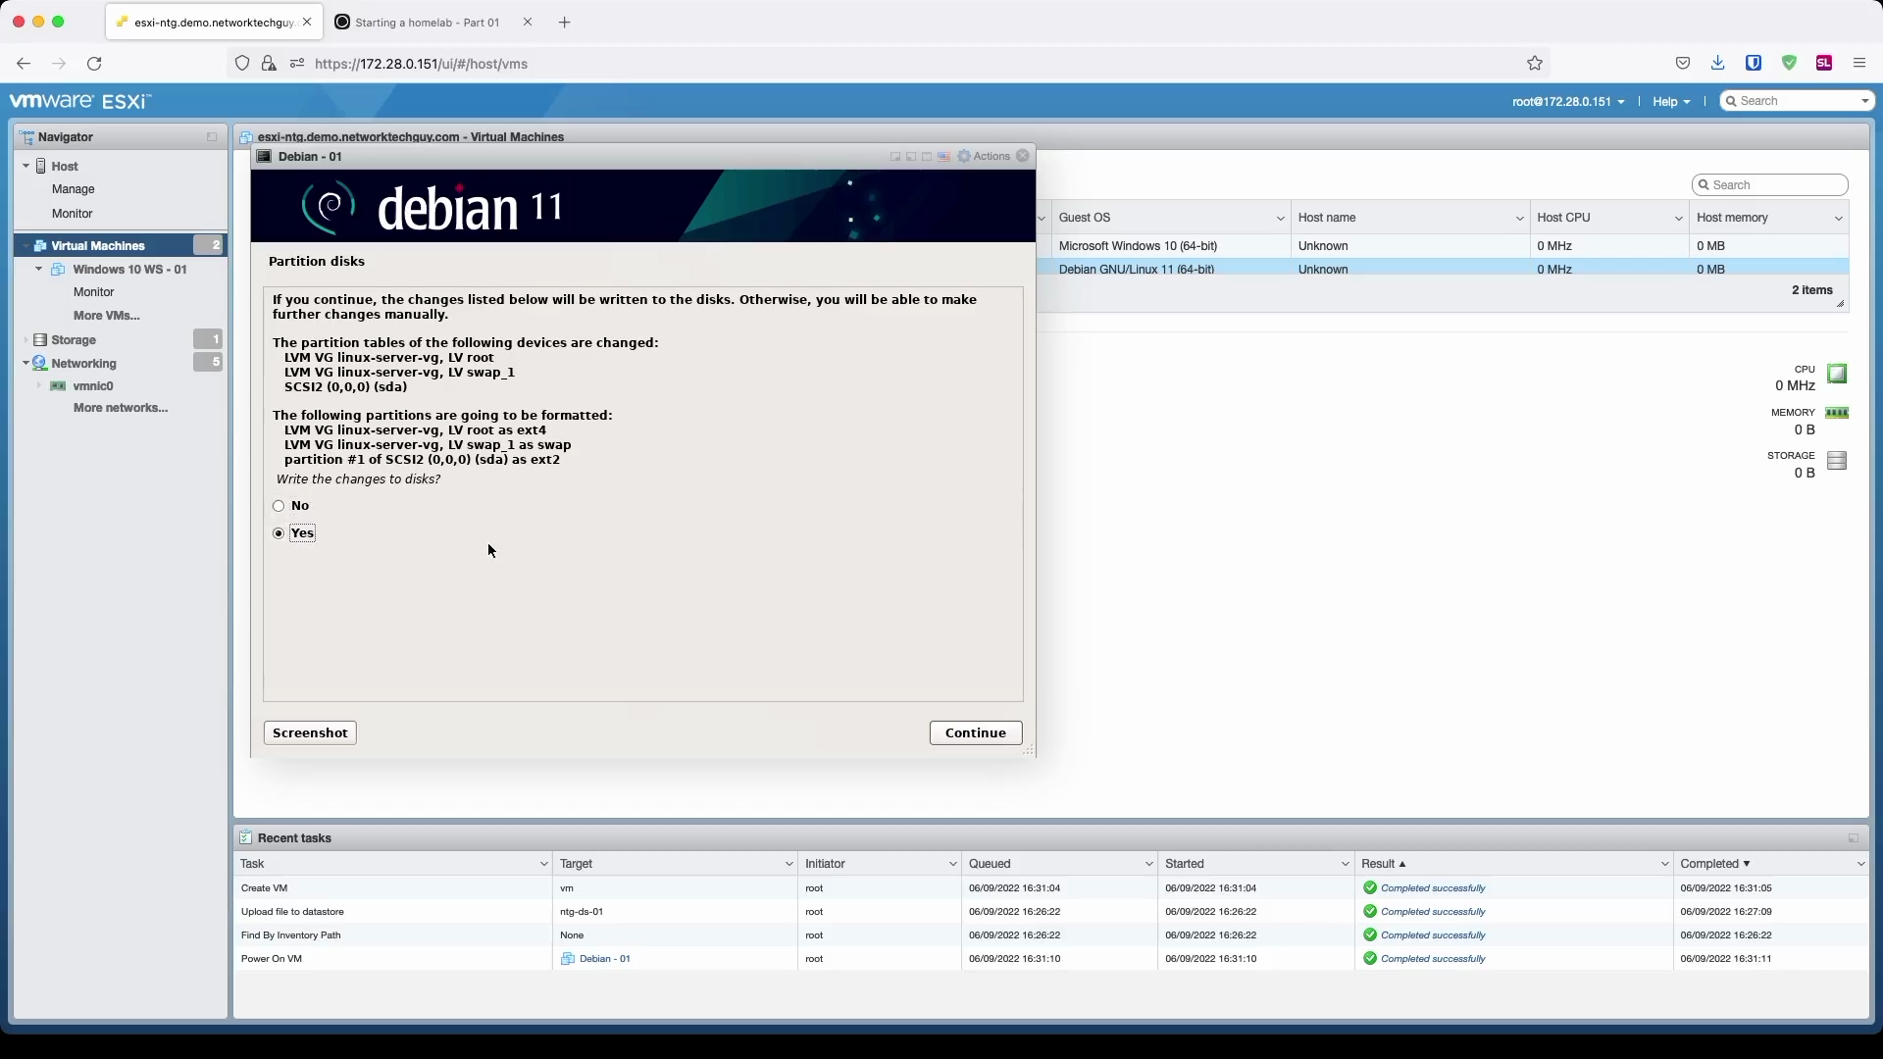
Task: Expand the Storage tree node
Action: [x=25, y=340]
